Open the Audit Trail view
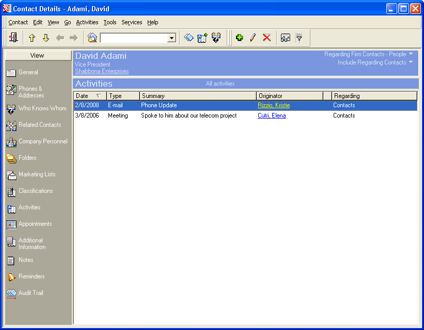Screen dimensions: 424x330 (30, 293)
